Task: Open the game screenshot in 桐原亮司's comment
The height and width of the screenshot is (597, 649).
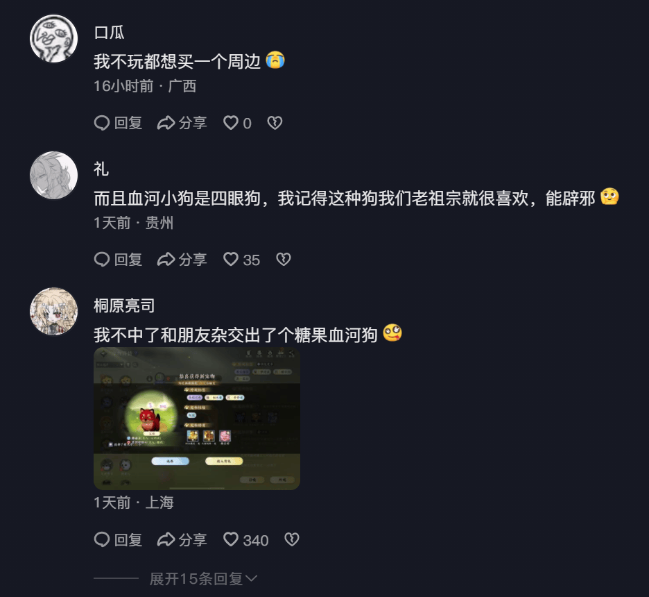Action: [197, 419]
